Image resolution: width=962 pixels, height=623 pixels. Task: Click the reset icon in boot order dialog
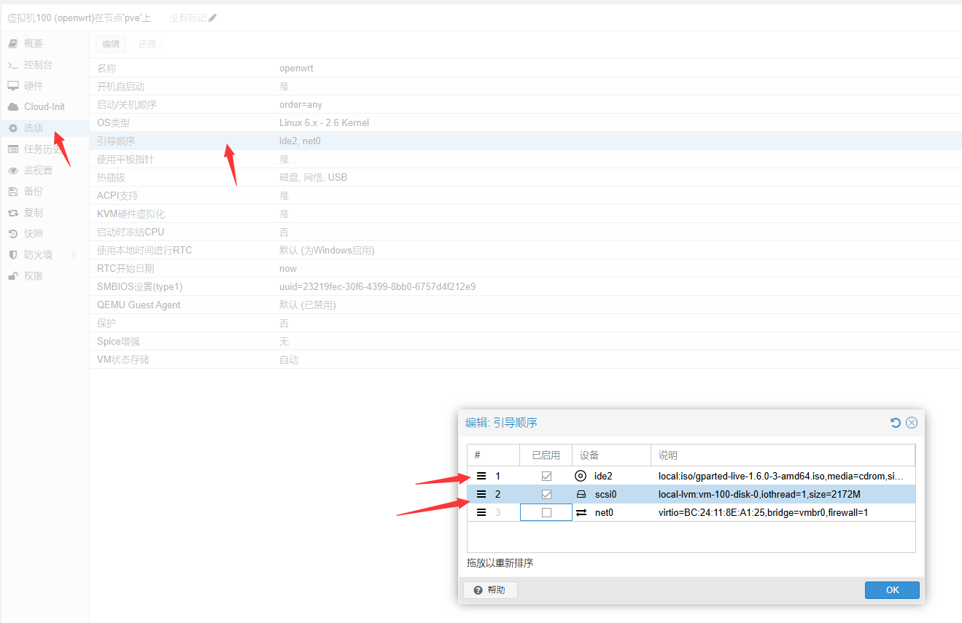(896, 423)
